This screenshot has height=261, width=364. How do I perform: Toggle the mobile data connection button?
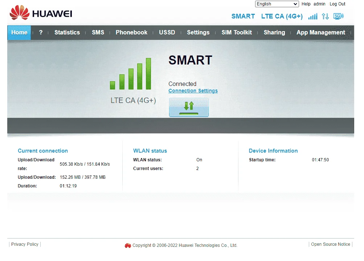tap(189, 107)
